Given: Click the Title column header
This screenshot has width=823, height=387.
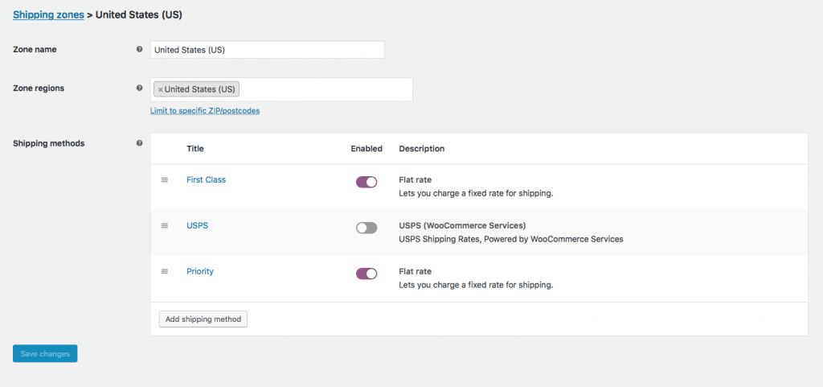Looking at the screenshot, I should point(195,149).
